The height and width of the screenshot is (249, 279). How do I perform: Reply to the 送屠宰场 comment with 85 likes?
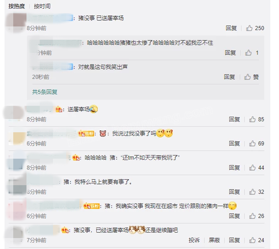[x=234, y=119]
